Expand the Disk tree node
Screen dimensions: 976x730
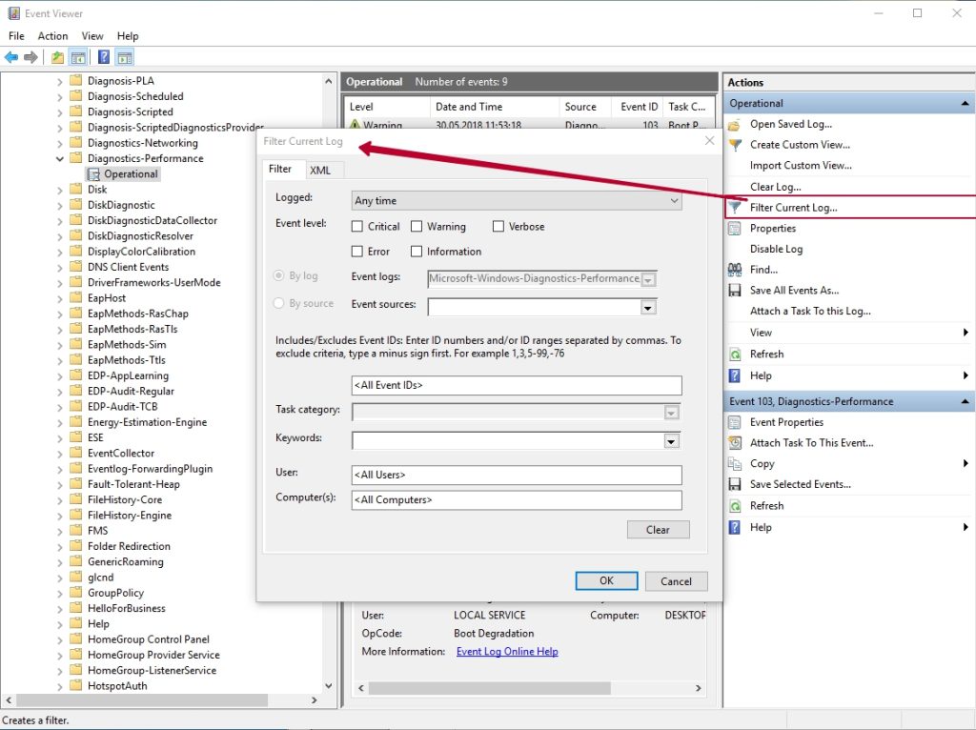tap(60, 190)
